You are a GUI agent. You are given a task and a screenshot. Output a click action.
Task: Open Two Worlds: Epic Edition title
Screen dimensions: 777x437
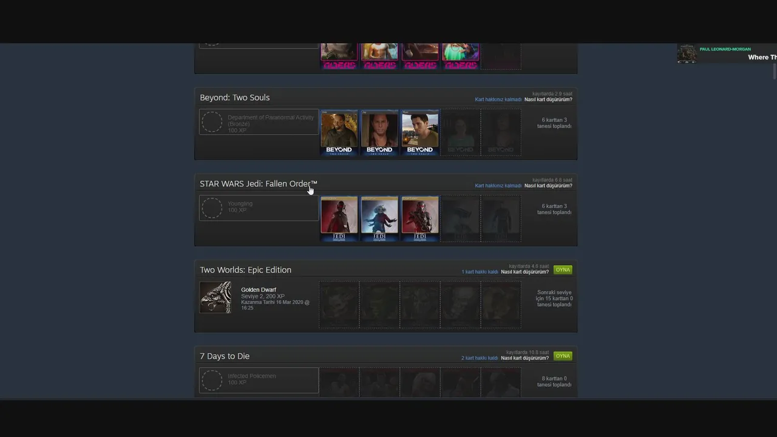[245, 270]
